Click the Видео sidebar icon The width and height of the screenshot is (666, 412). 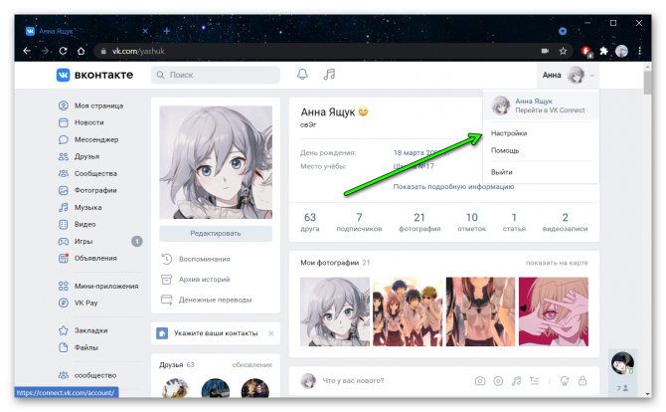click(64, 224)
